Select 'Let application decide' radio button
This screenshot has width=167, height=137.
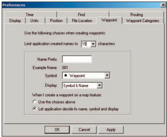tap(34, 109)
